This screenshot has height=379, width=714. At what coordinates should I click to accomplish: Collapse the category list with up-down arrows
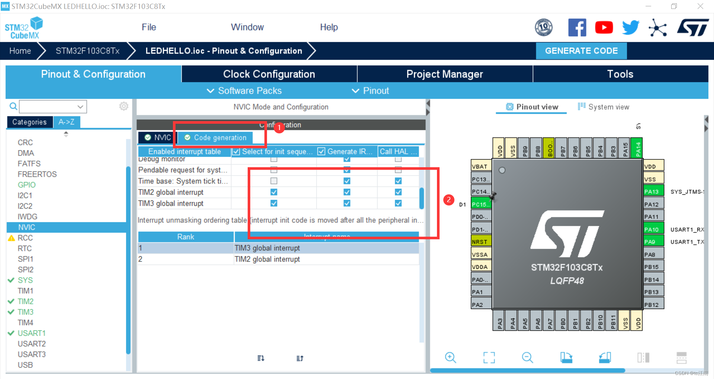point(66,134)
